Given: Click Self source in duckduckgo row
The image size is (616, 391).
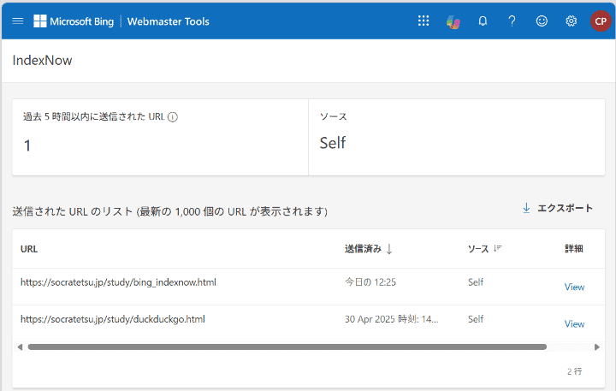Looking at the screenshot, I should tap(476, 319).
